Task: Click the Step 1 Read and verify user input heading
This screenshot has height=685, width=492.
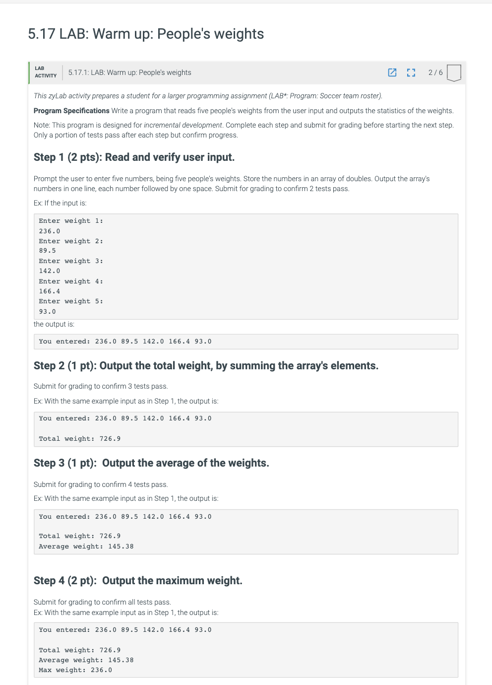Action: pyautogui.click(x=134, y=157)
